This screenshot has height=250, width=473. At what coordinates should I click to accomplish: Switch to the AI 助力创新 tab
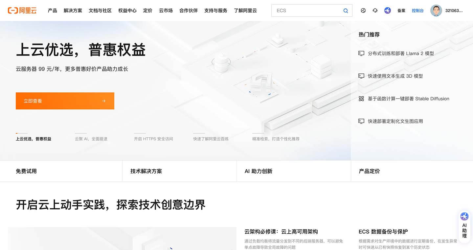(294, 171)
